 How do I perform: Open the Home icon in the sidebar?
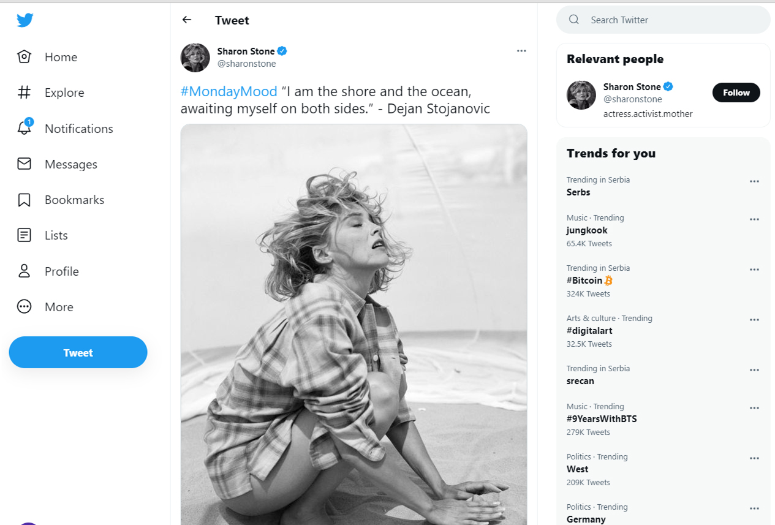coord(24,57)
